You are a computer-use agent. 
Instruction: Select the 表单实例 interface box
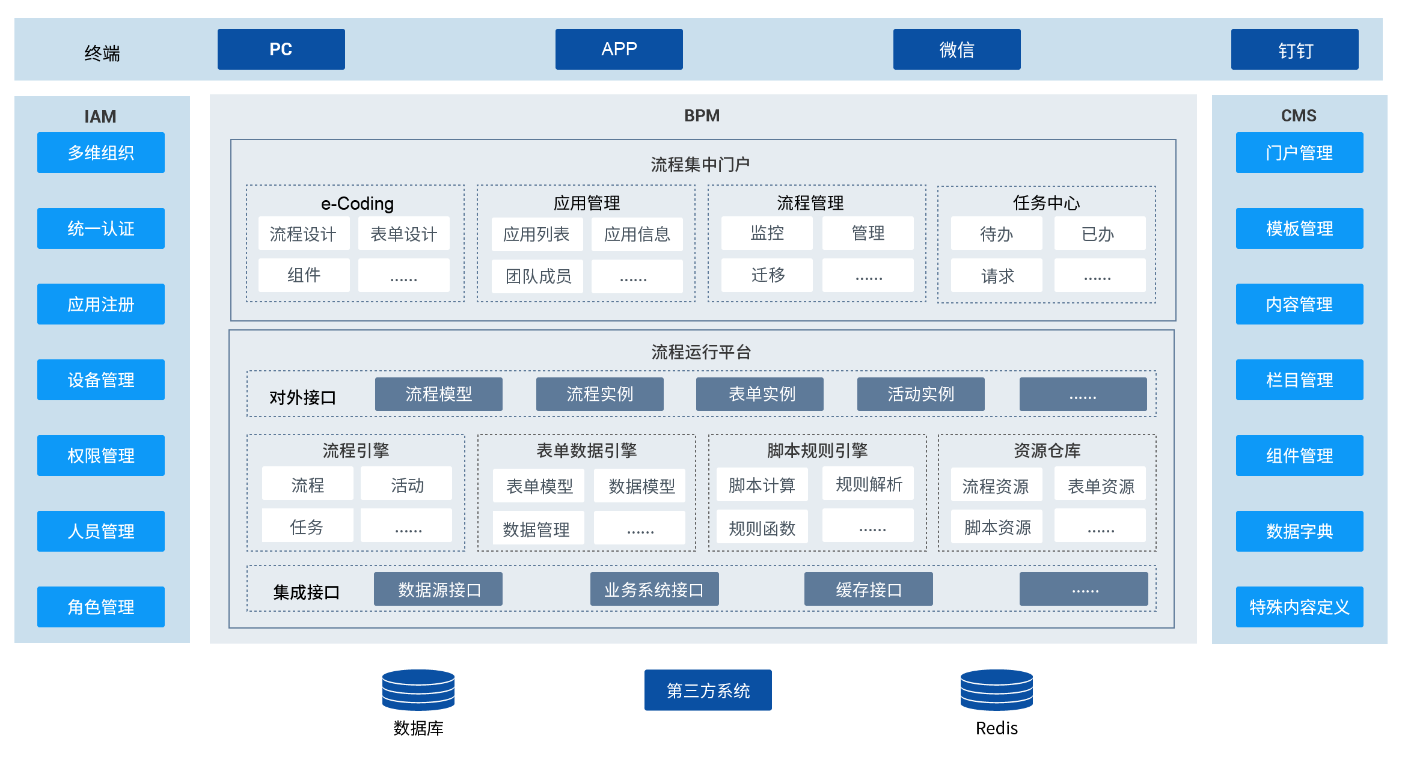click(x=760, y=394)
